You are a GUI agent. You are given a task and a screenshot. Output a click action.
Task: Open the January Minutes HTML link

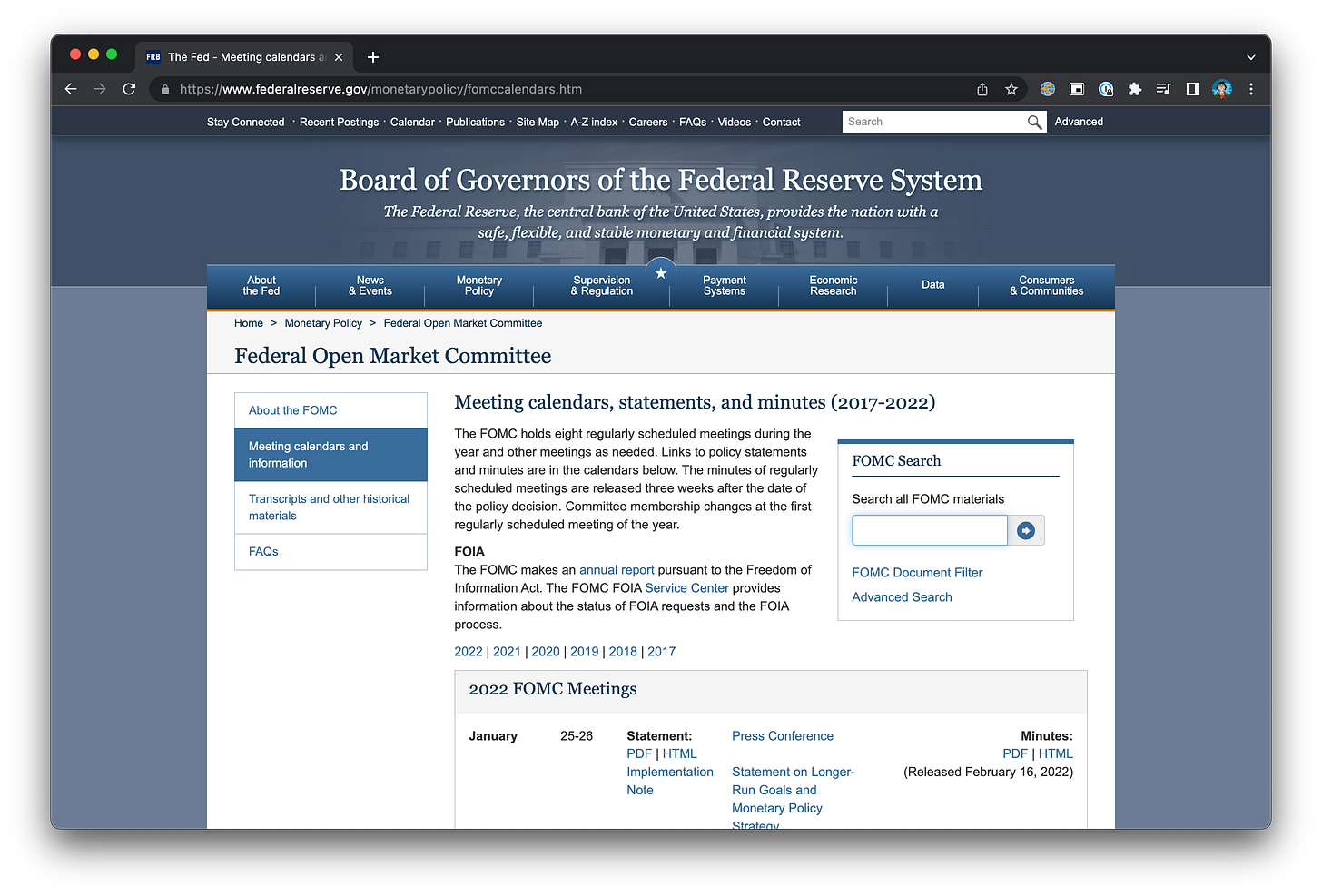(1056, 754)
